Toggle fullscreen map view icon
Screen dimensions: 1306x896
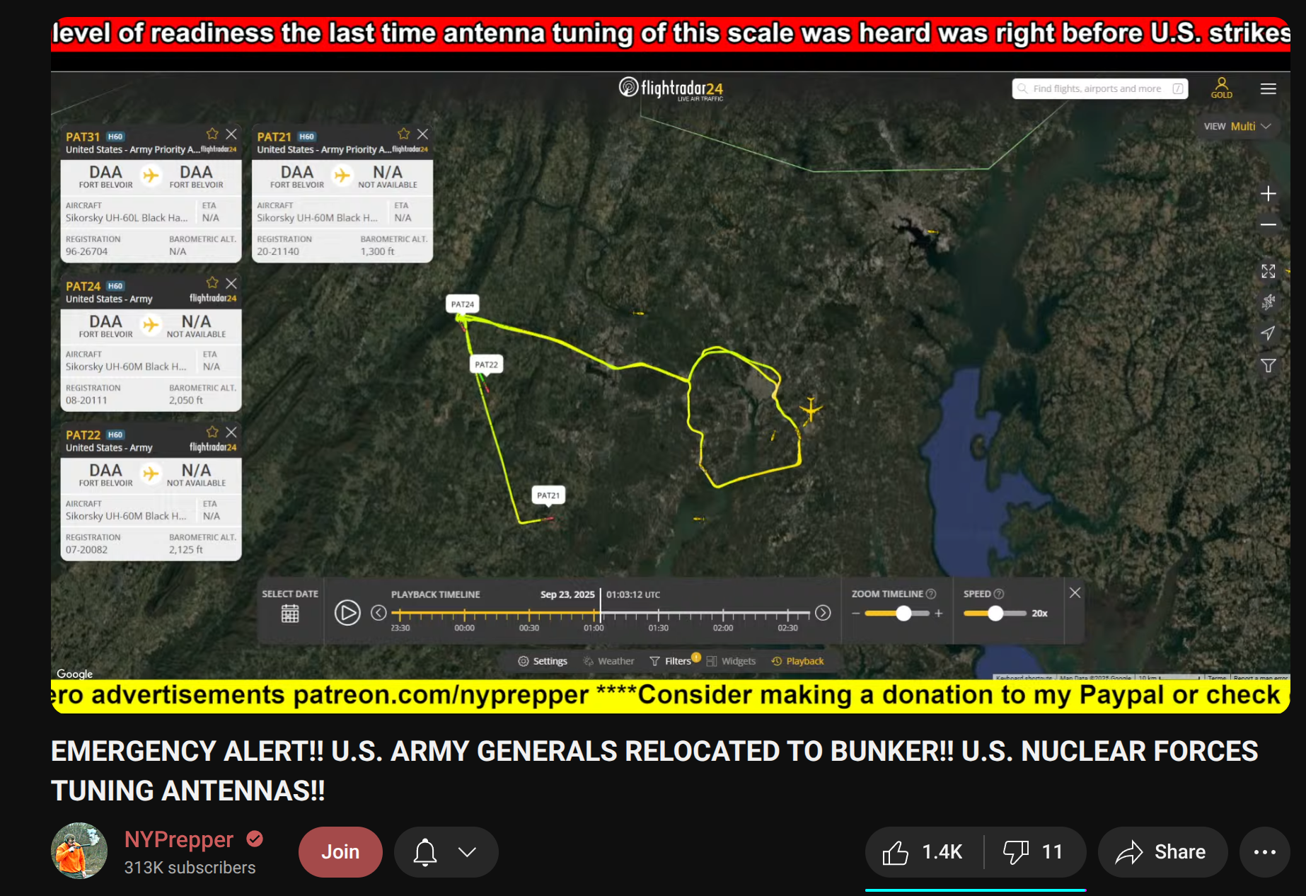1268,271
